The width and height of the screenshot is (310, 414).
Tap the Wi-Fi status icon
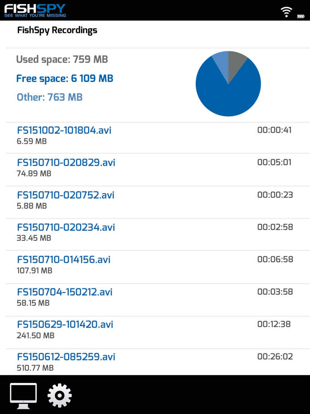coord(286,12)
